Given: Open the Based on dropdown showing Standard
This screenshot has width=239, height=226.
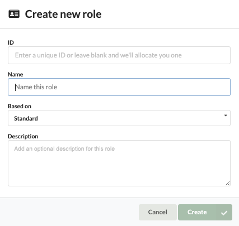Looking at the screenshot, I should 119,118.
